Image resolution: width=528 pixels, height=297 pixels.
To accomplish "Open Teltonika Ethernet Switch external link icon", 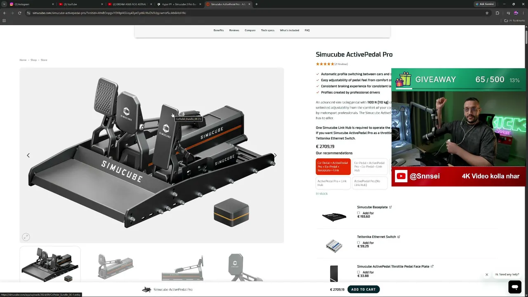I will tap(399, 237).
